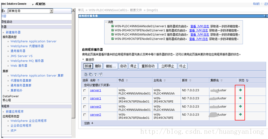Open 查看 JVM 日志 for WIN-IRS49CN78FENode01/server2
The height and width of the screenshot is (139, 268).
[199, 39]
